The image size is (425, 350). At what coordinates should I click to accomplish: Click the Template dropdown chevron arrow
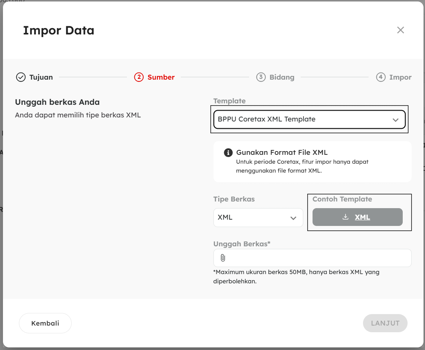coord(395,120)
